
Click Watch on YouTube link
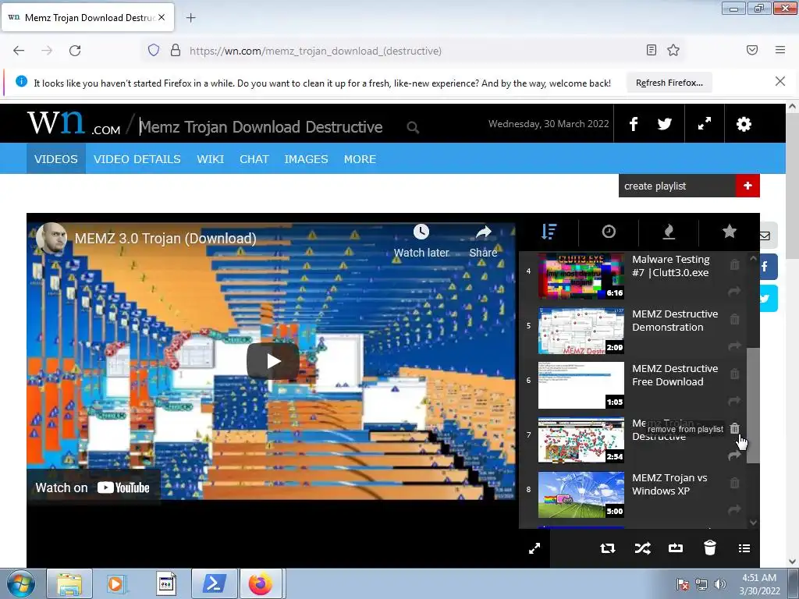(x=93, y=487)
